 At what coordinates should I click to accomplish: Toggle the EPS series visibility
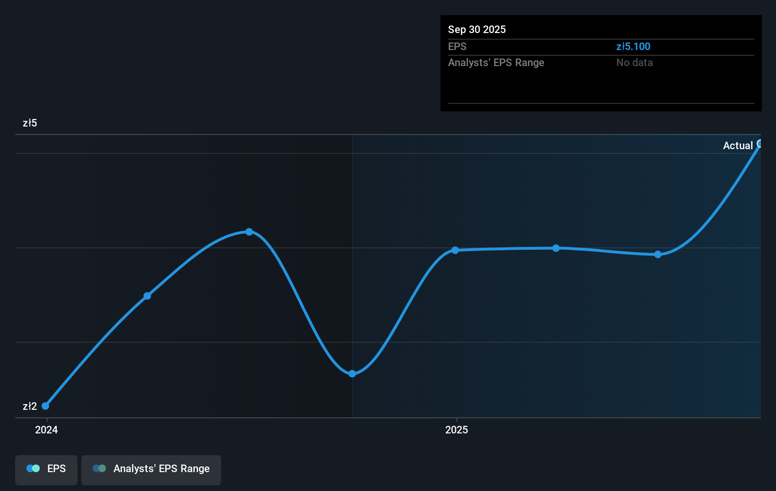(46, 468)
